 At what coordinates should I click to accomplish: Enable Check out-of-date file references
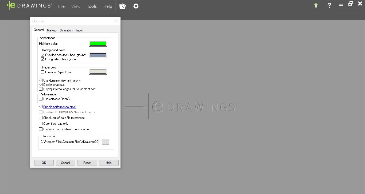[41, 118]
